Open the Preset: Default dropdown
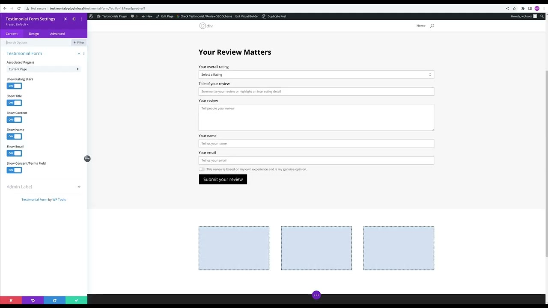This screenshot has height=308, width=548. [x=17, y=24]
